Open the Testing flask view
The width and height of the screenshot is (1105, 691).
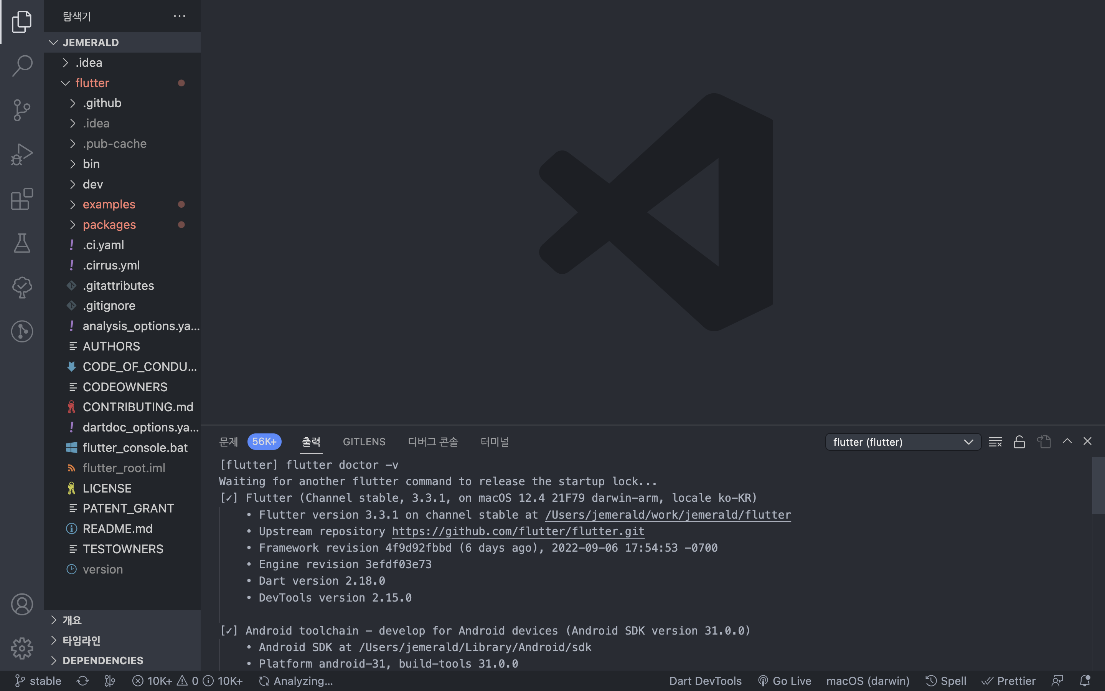tap(22, 243)
